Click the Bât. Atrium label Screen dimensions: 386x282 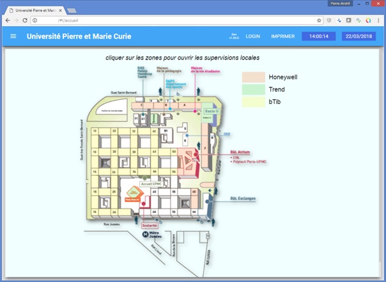[240, 152]
